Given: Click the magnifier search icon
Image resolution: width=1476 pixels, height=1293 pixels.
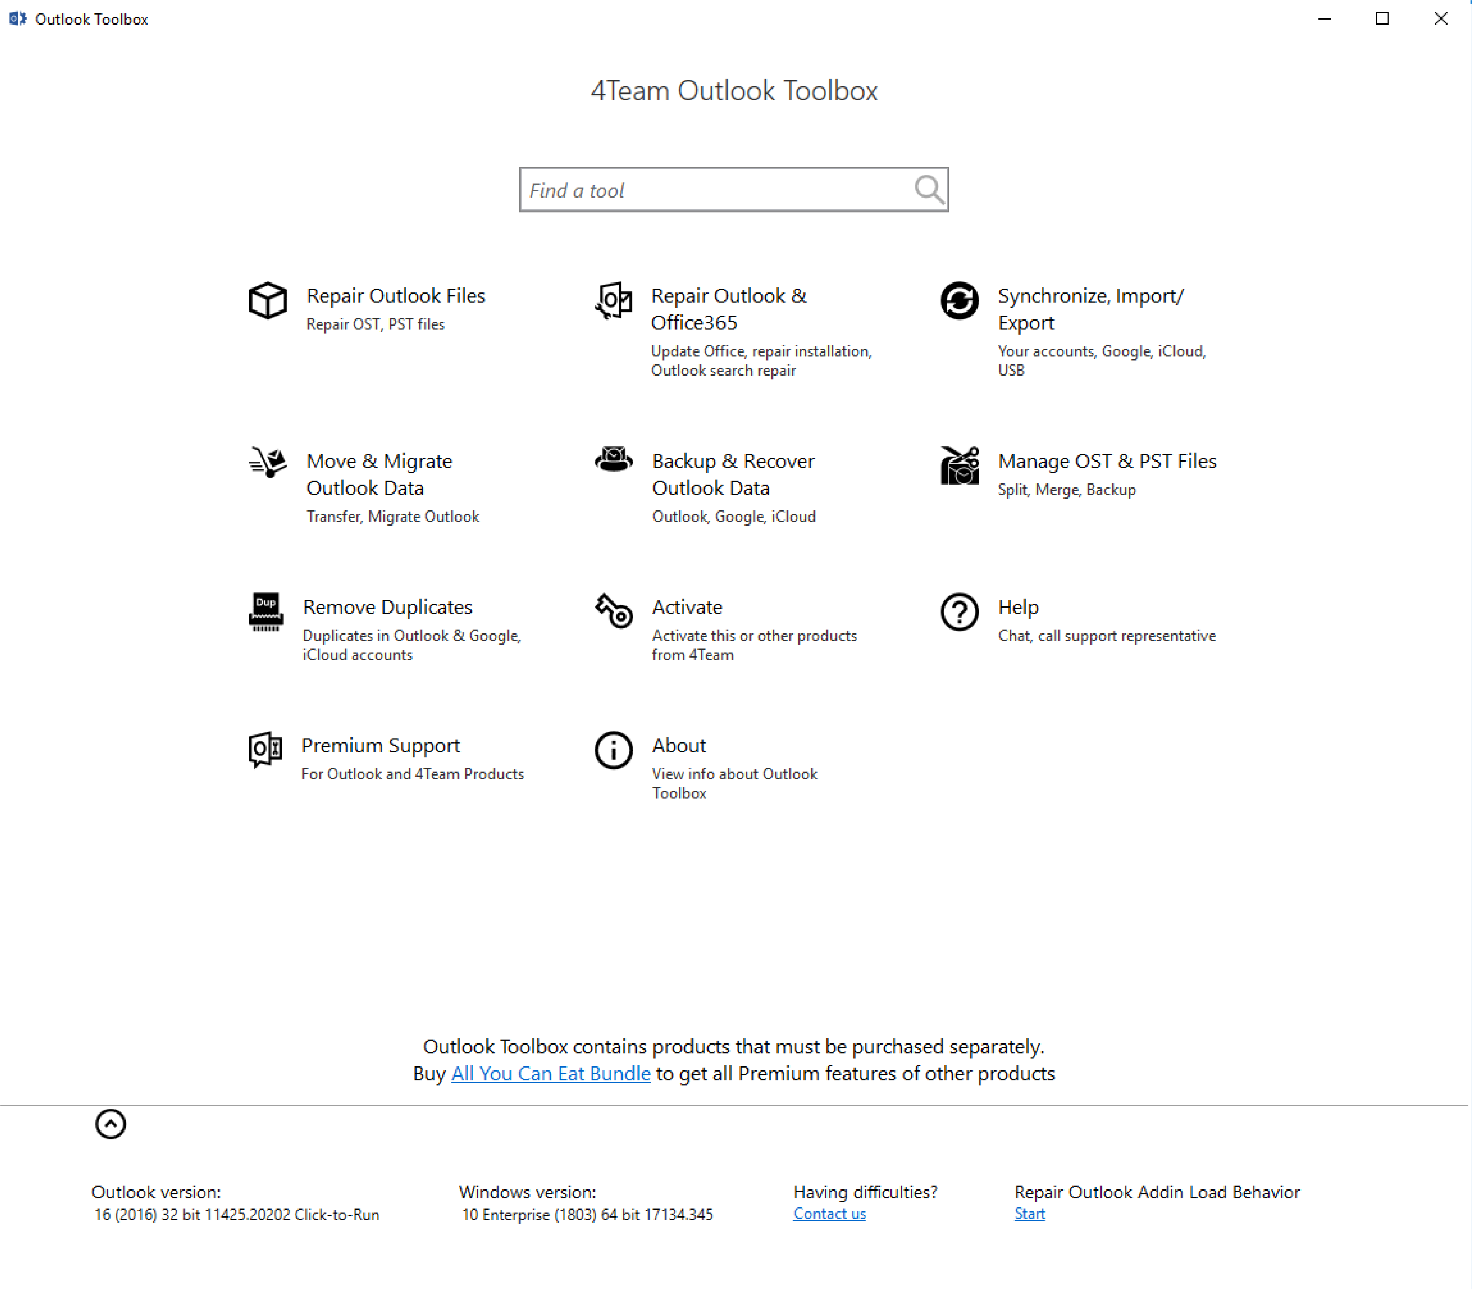Looking at the screenshot, I should tap(929, 190).
